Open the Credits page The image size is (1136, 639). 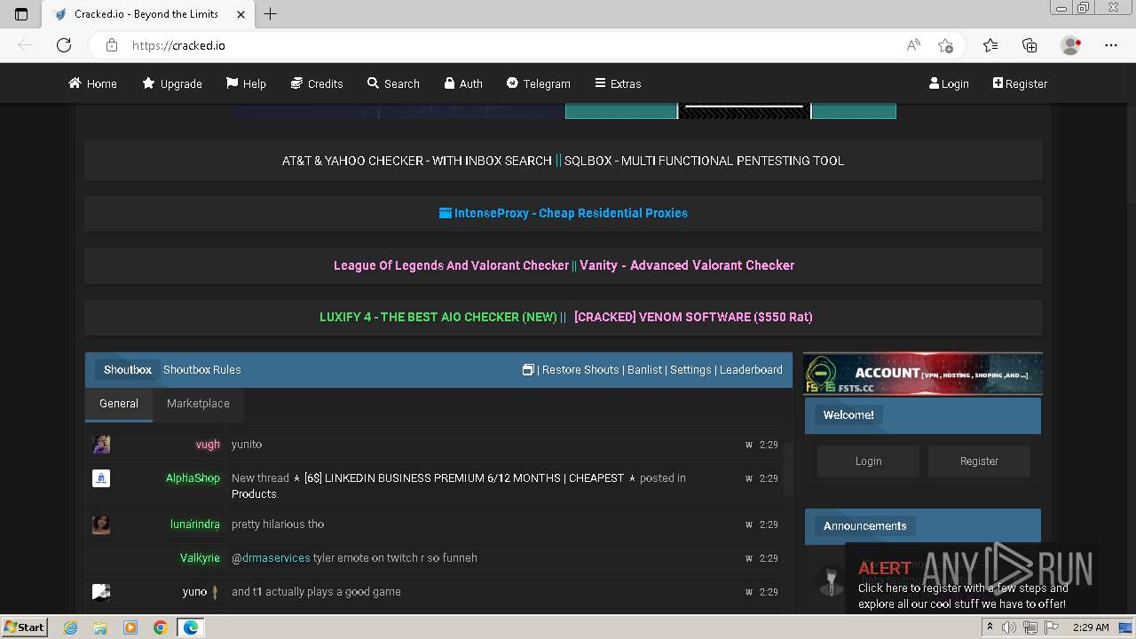317,83
